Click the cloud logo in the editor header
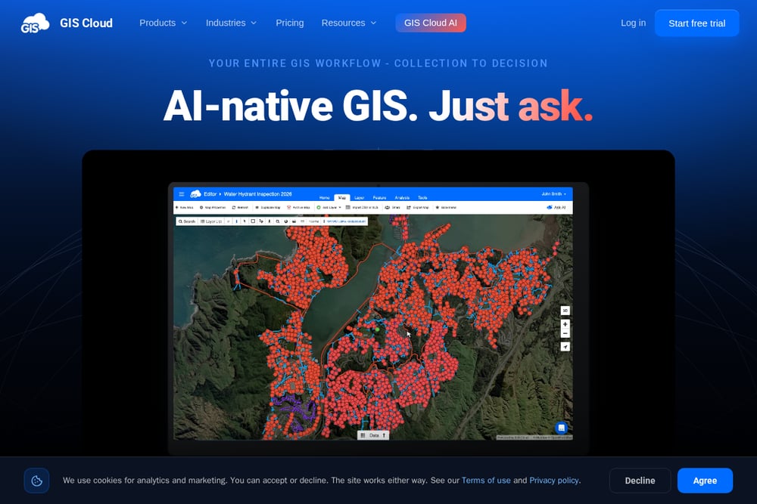Screen dimensions: 757x504 click(195, 193)
